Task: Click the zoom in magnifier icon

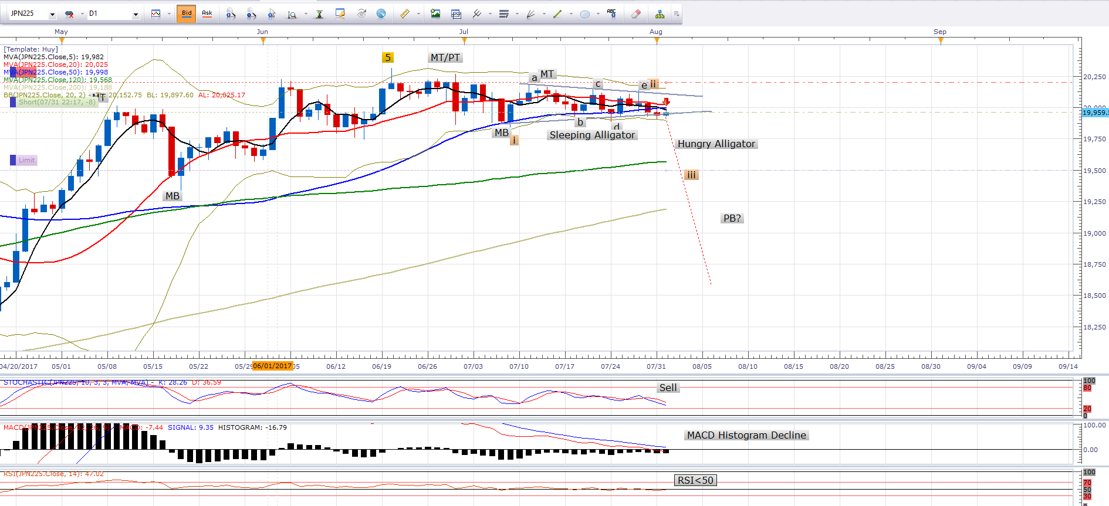Action: (231, 14)
